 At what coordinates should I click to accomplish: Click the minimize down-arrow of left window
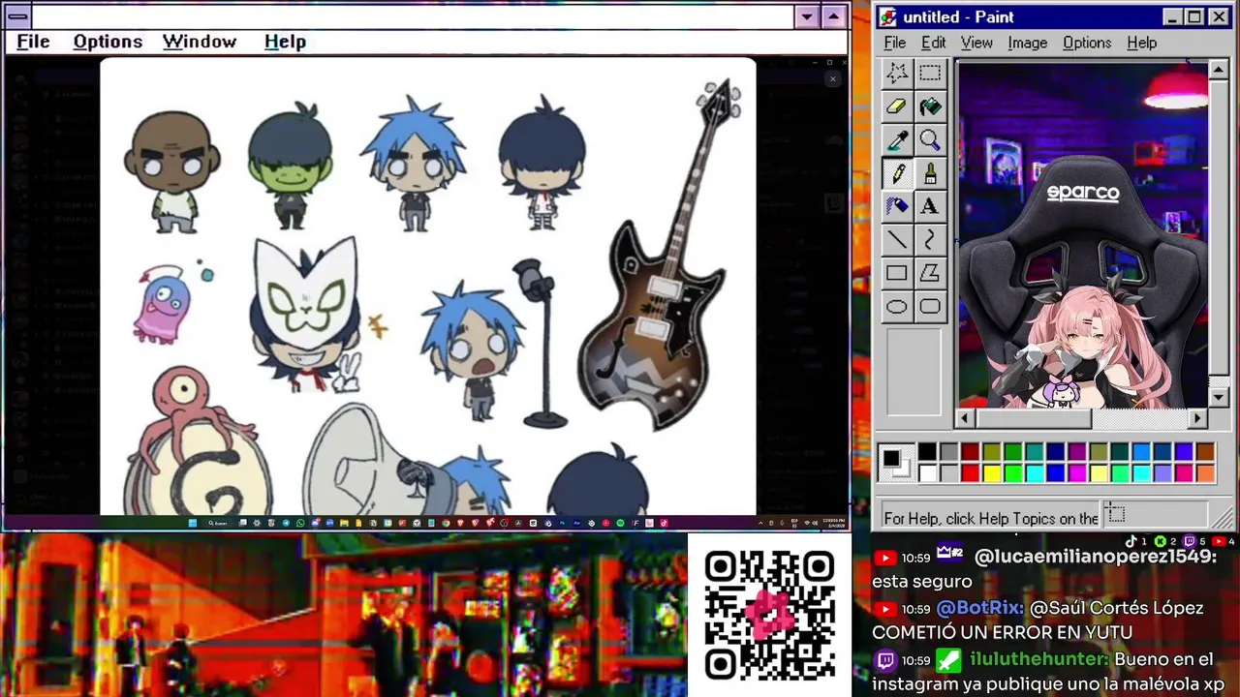(807, 16)
